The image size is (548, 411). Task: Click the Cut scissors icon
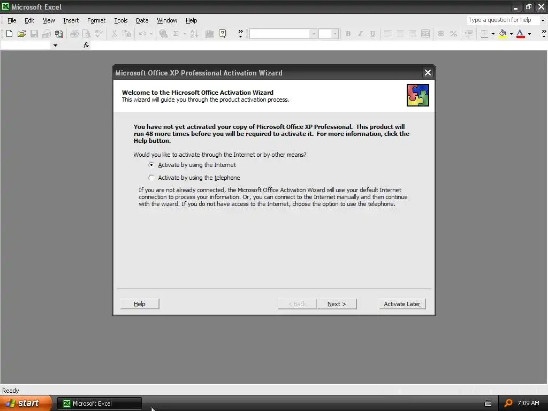coord(114,34)
